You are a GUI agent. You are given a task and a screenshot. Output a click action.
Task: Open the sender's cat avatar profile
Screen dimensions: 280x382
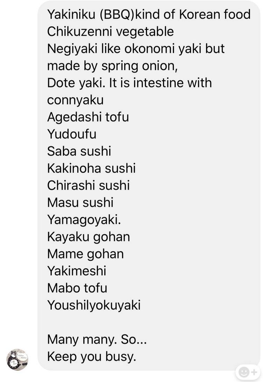17,360
